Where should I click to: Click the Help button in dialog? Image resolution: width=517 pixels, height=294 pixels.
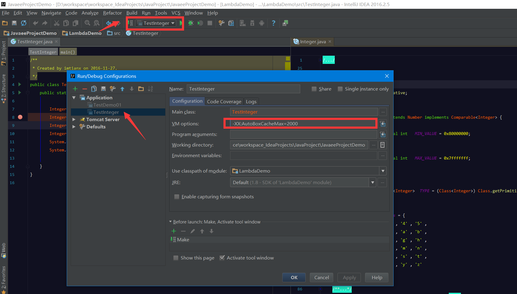[x=377, y=277]
